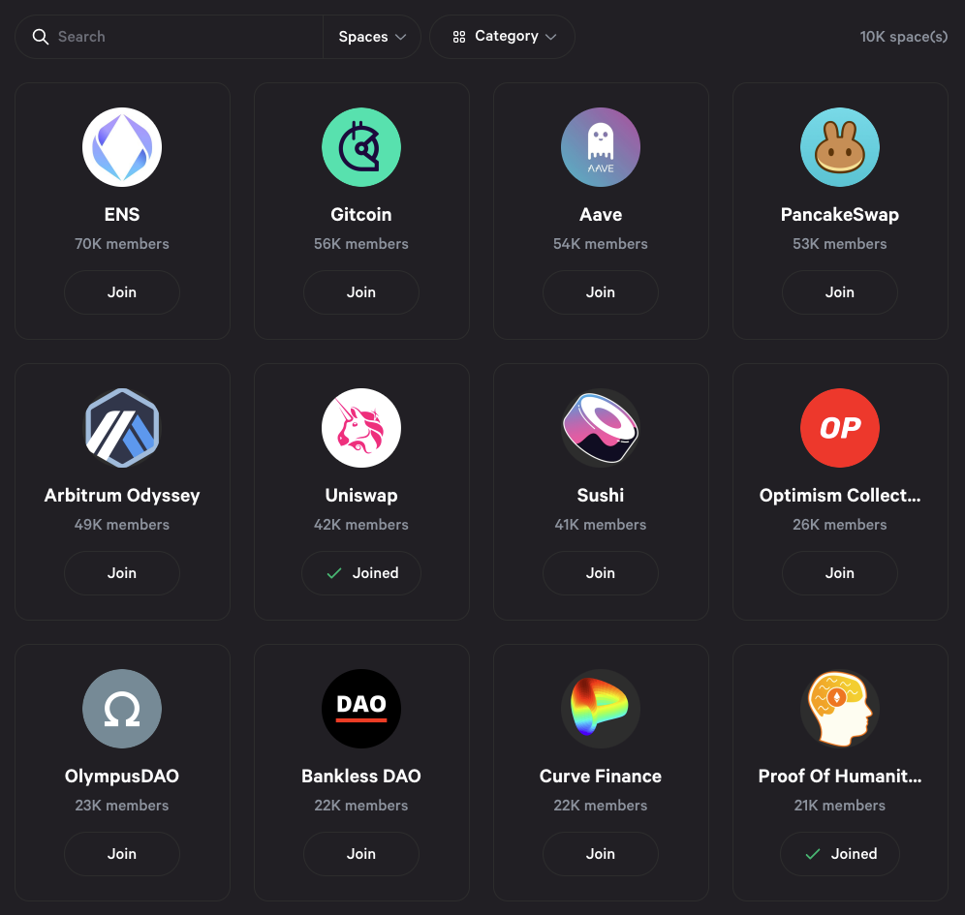
Task: Click the Optimism Collect... title
Action: click(840, 496)
